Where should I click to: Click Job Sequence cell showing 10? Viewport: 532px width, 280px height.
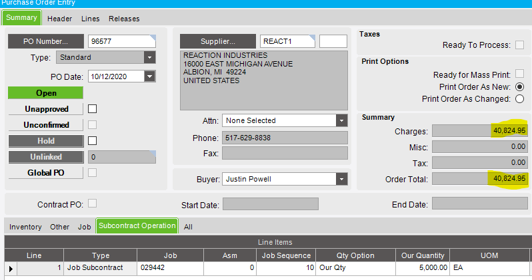tap(286, 268)
